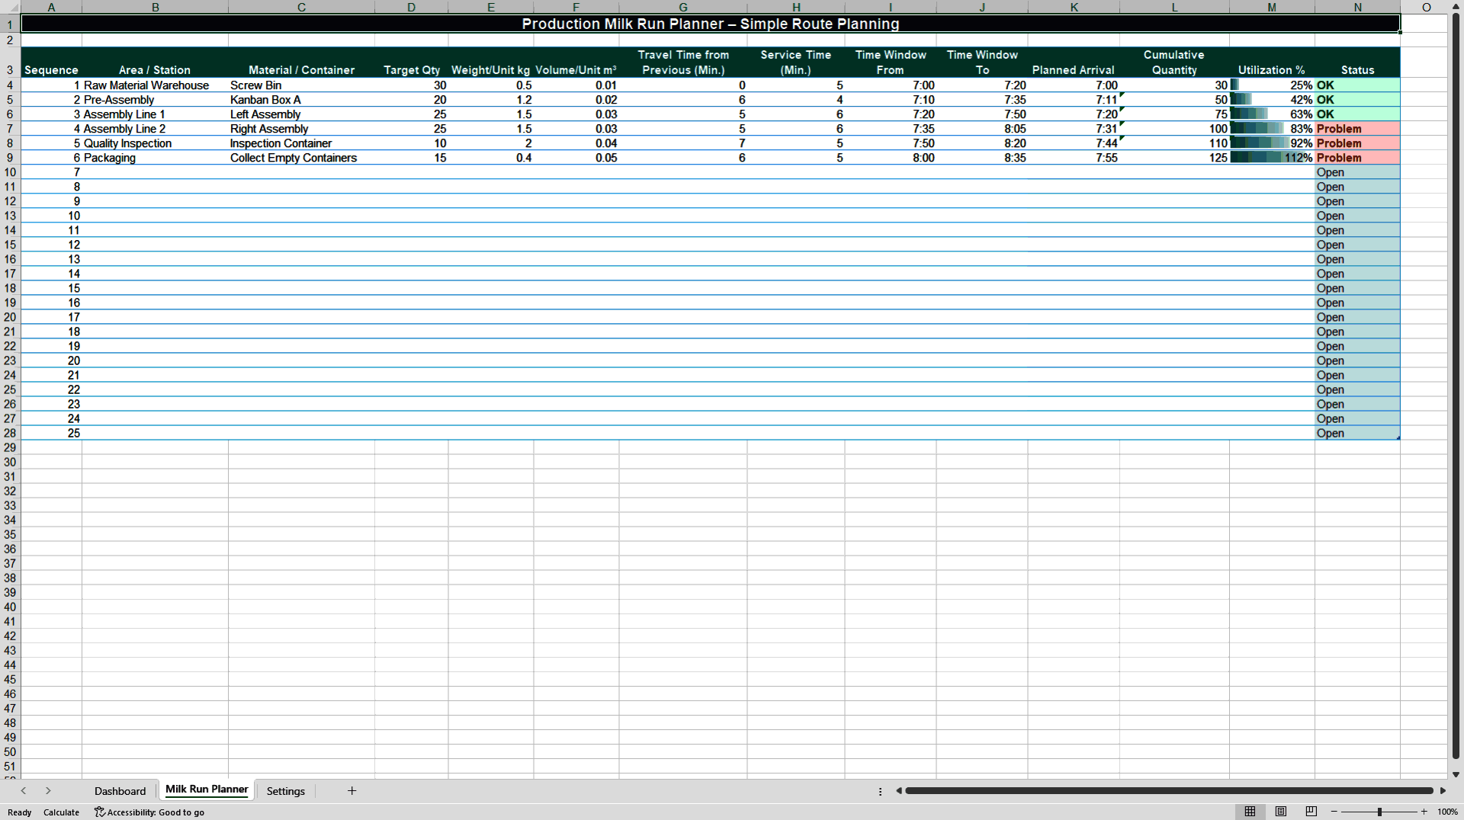Select row 29 header
The image size is (1464, 820).
10,447
